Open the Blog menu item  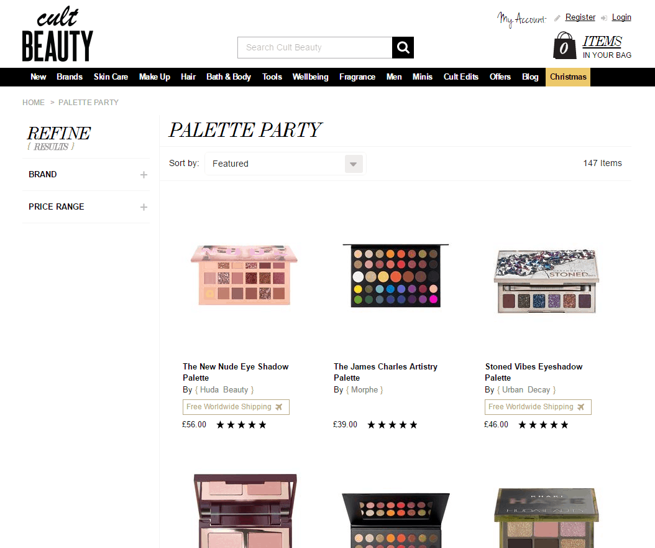[x=530, y=77]
